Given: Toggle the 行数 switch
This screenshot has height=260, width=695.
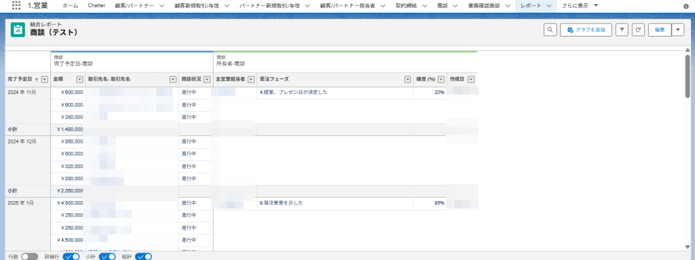Looking at the screenshot, I should (30, 257).
